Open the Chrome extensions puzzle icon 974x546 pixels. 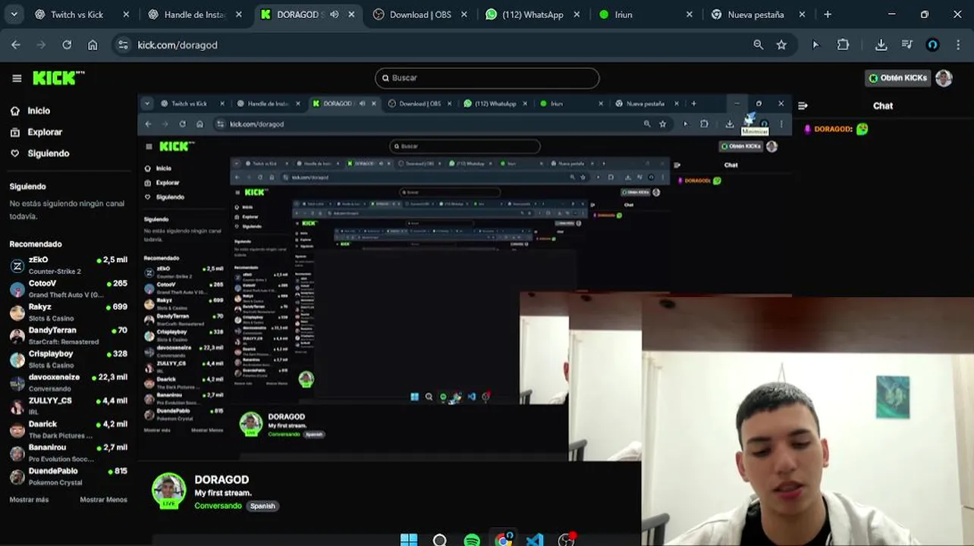[x=843, y=45]
